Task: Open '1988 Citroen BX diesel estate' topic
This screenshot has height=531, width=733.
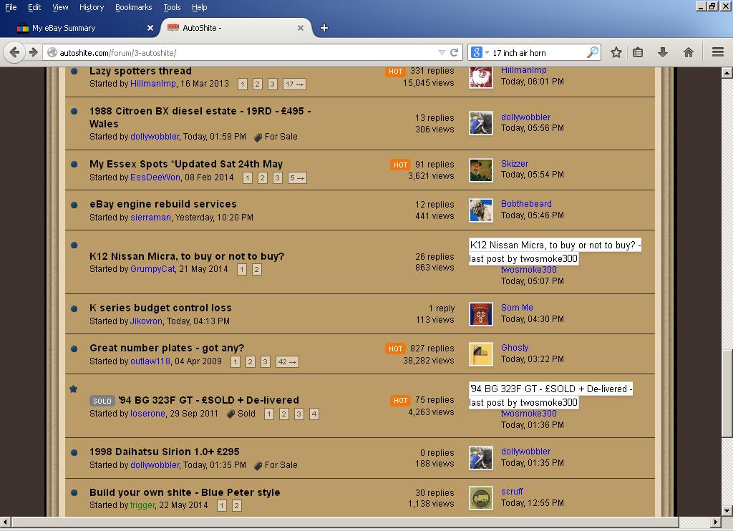Action: 200,117
